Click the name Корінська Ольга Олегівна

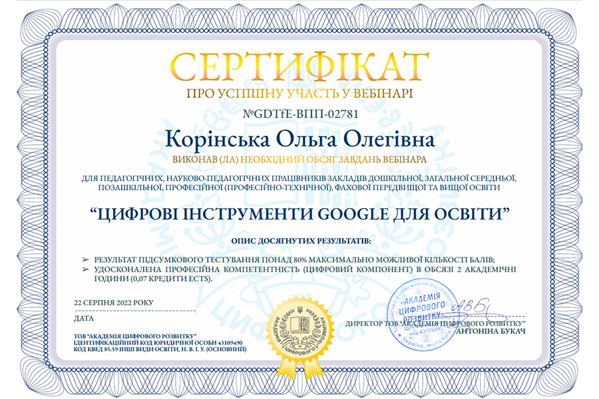(x=300, y=140)
